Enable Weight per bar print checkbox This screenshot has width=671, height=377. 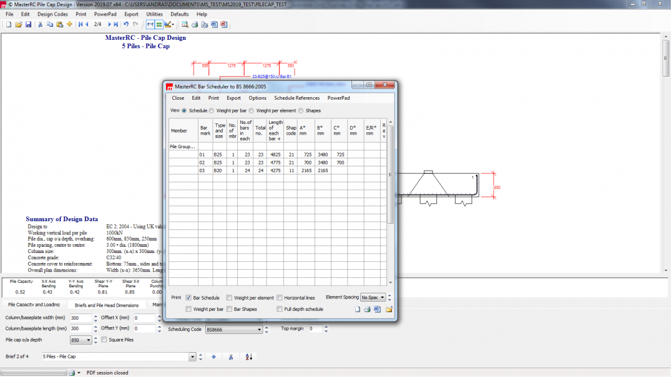coord(189,309)
